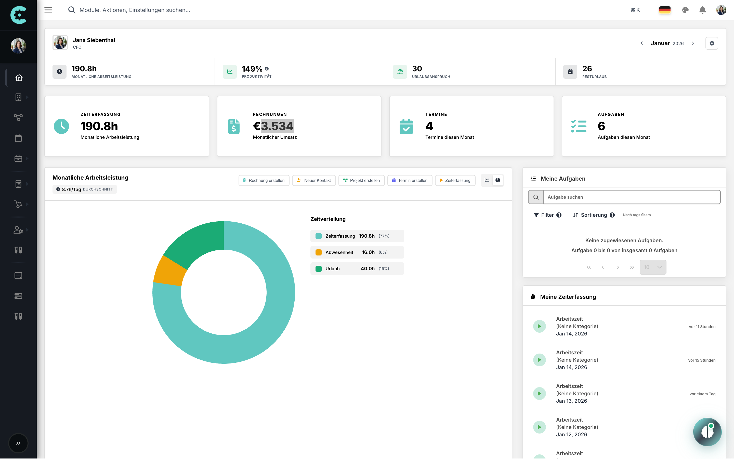Screen dimensions: 734x459
Task: Click the Termin erstellen button
Action: click(x=409, y=180)
